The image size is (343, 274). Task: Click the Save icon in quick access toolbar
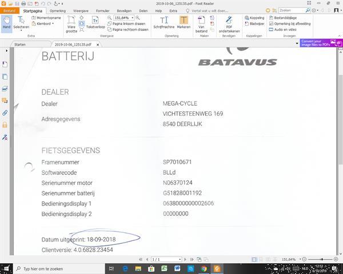pyautogui.click(x=17, y=3)
